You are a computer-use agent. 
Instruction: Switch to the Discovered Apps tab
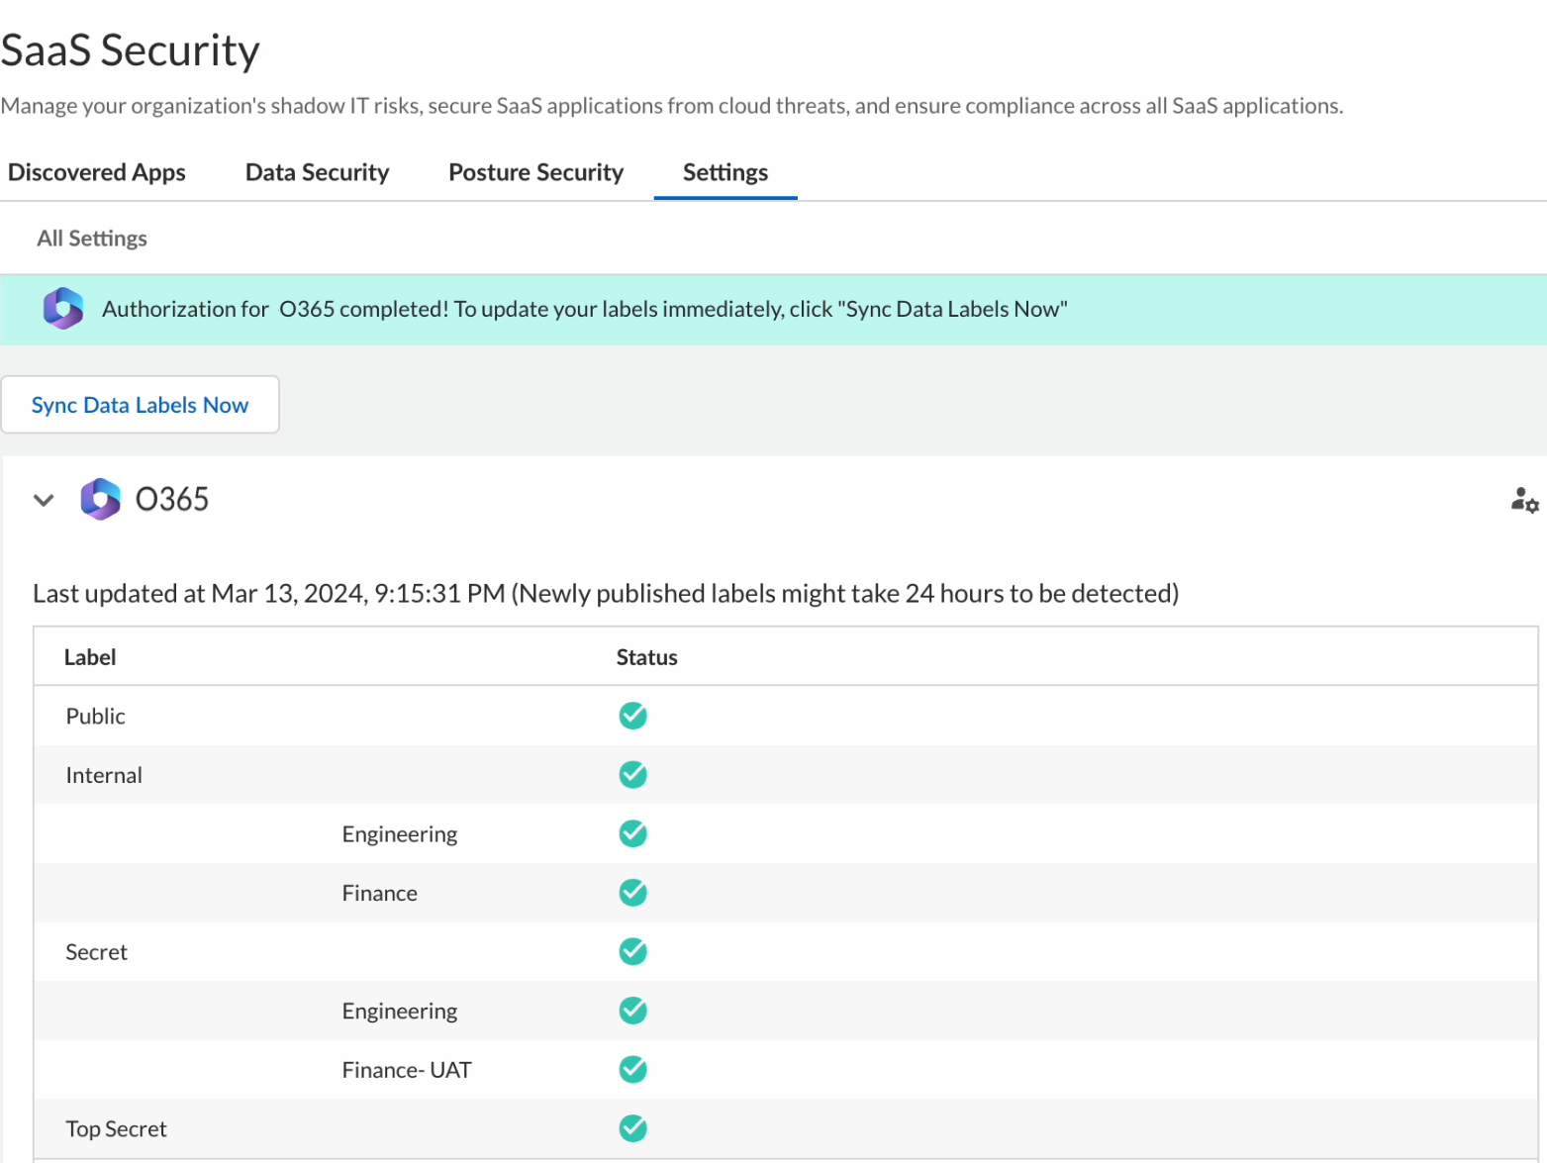97,172
